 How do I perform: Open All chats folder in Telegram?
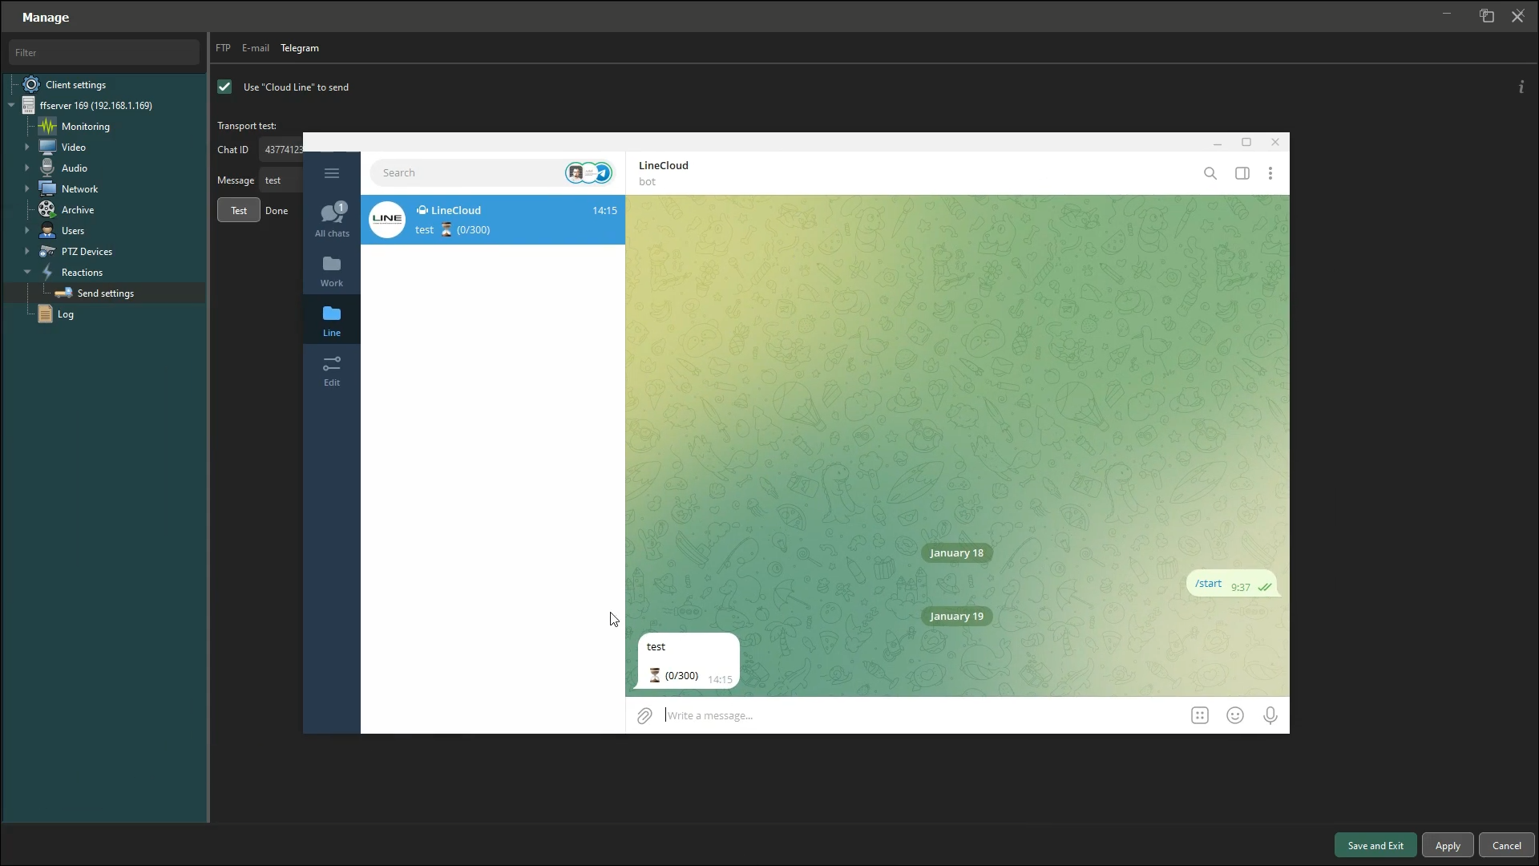click(x=332, y=220)
